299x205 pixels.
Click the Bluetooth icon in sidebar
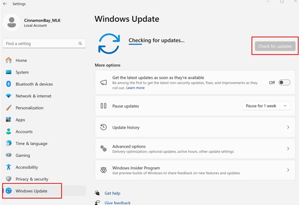pyautogui.click(x=9, y=84)
